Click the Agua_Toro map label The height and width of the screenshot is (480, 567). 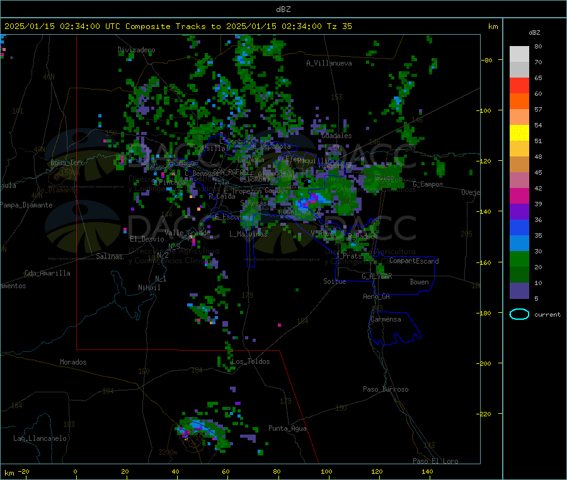(67, 163)
